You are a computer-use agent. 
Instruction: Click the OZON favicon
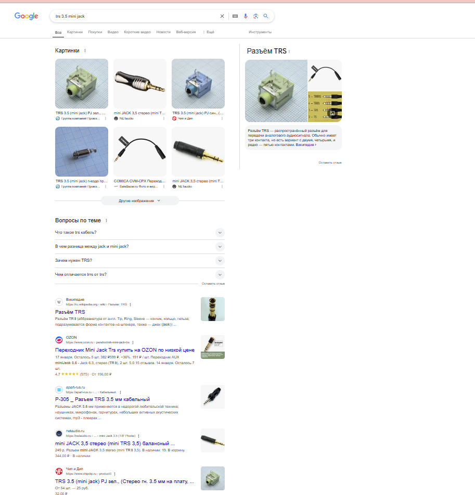point(59,340)
